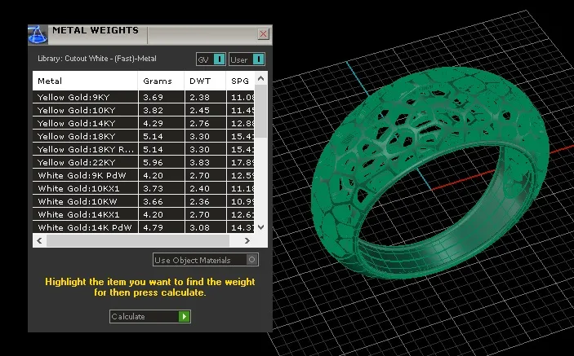
Task: Select the White Gold:10KW row
Action: (x=144, y=201)
